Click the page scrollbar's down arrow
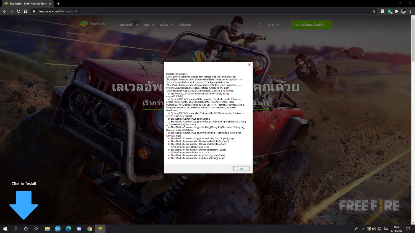 point(413,222)
